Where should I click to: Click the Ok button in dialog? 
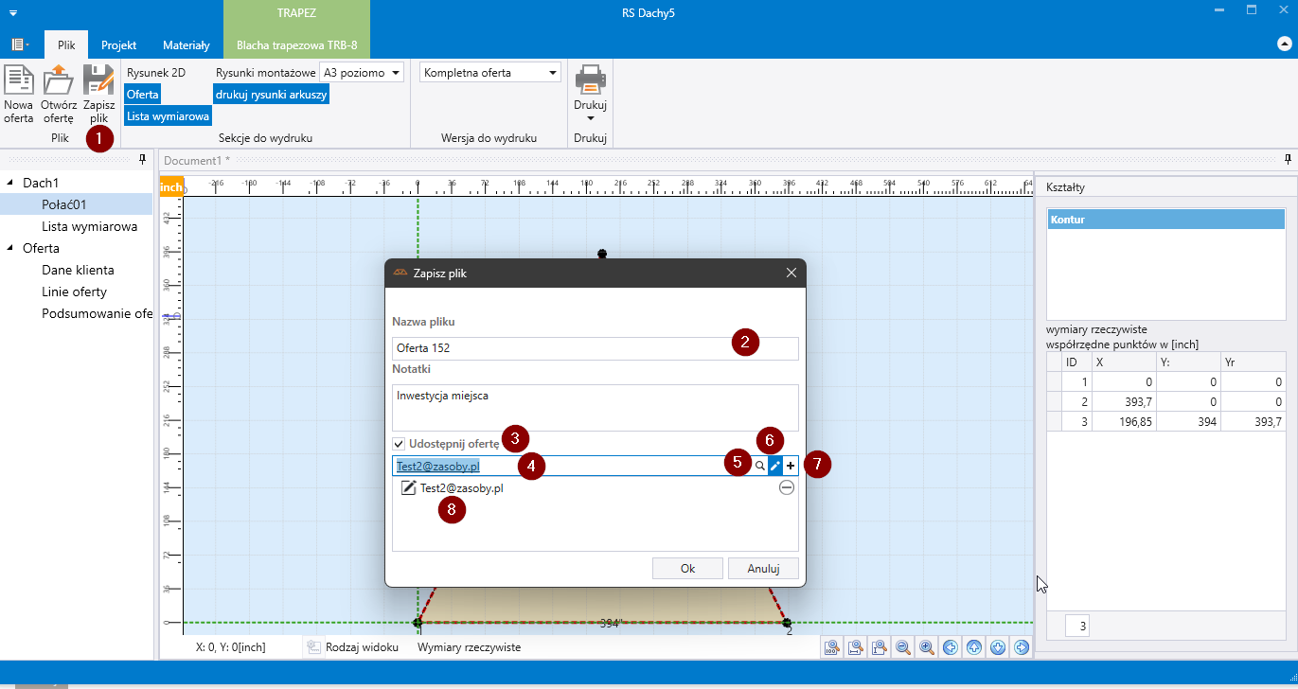click(687, 569)
